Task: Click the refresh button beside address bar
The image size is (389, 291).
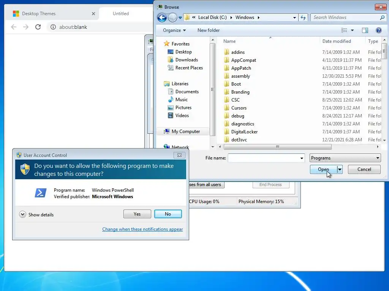Action: pos(303,17)
